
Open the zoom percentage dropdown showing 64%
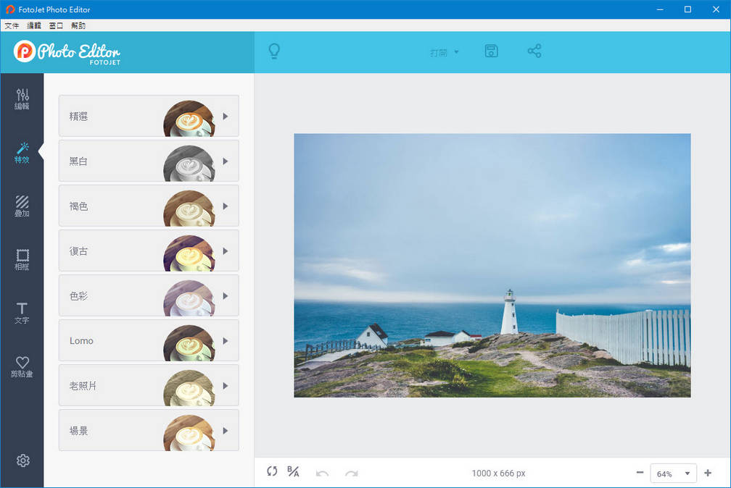[673, 473]
